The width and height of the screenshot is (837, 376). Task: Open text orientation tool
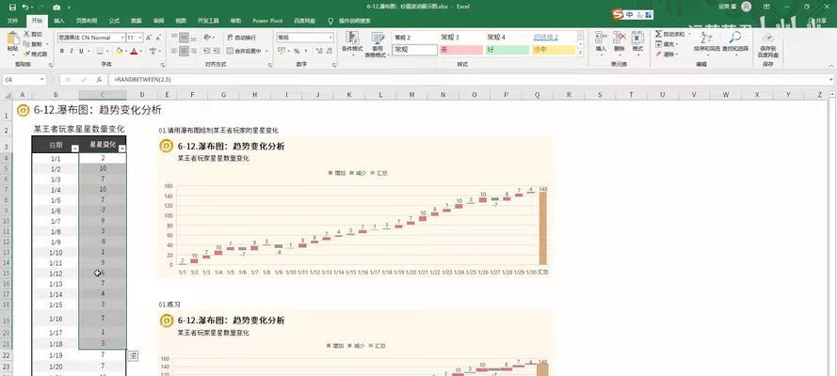pos(209,38)
